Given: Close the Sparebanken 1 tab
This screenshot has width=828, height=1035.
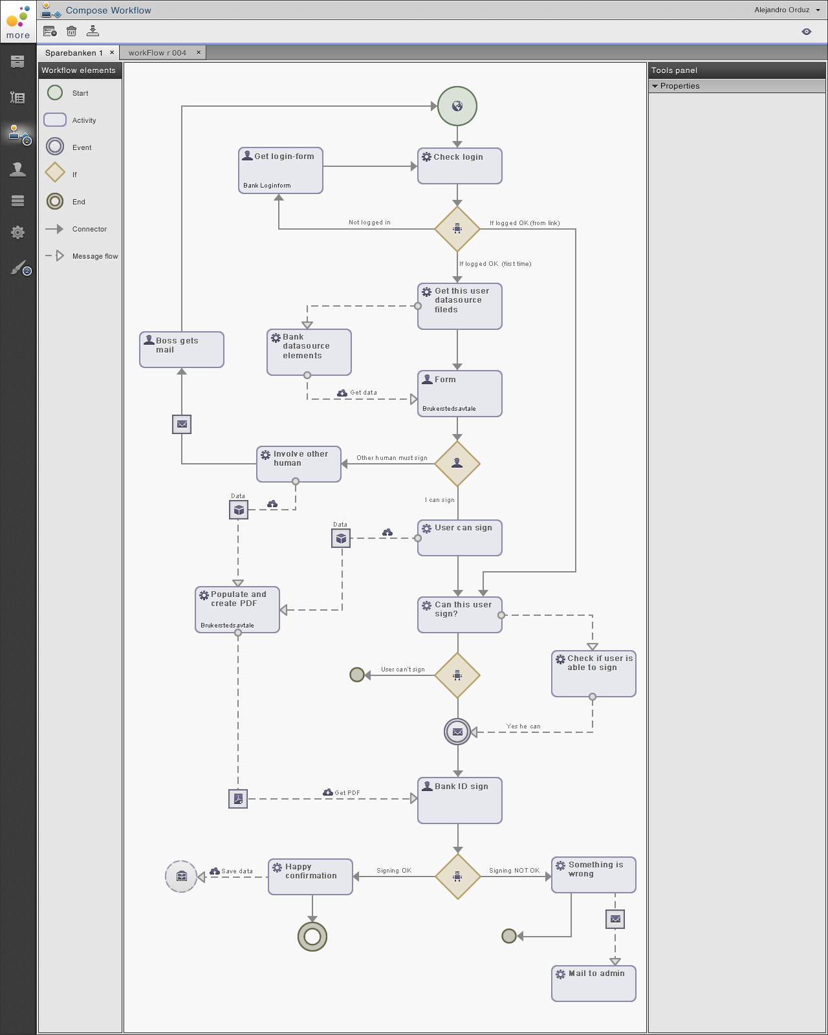Looking at the screenshot, I should pyautogui.click(x=112, y=52).
